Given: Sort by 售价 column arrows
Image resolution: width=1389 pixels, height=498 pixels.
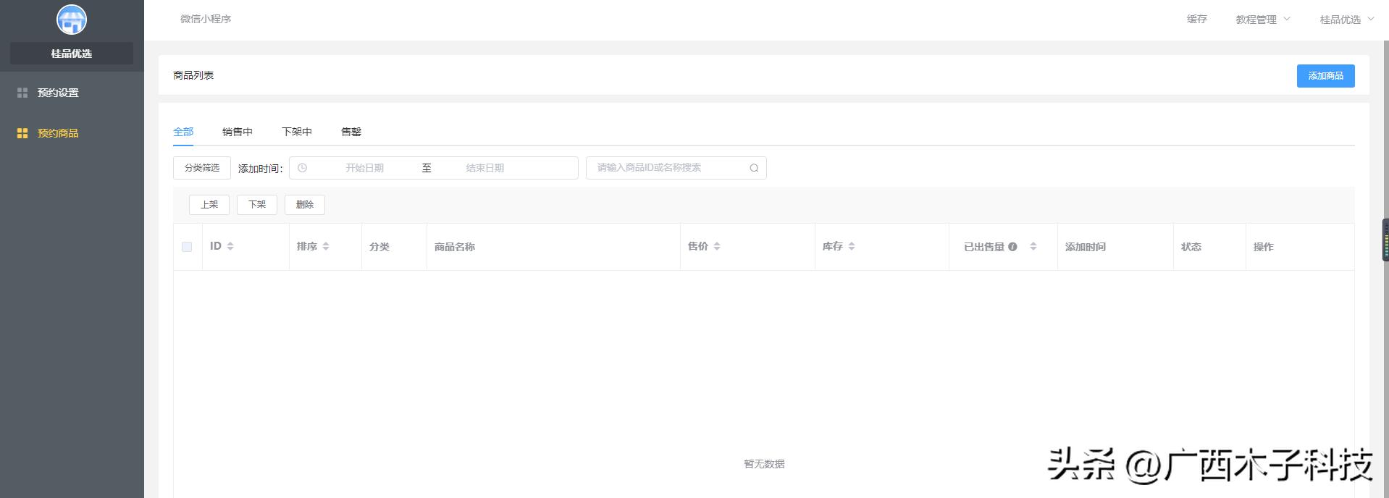Looking at the screenshot, I should [717, 247].
